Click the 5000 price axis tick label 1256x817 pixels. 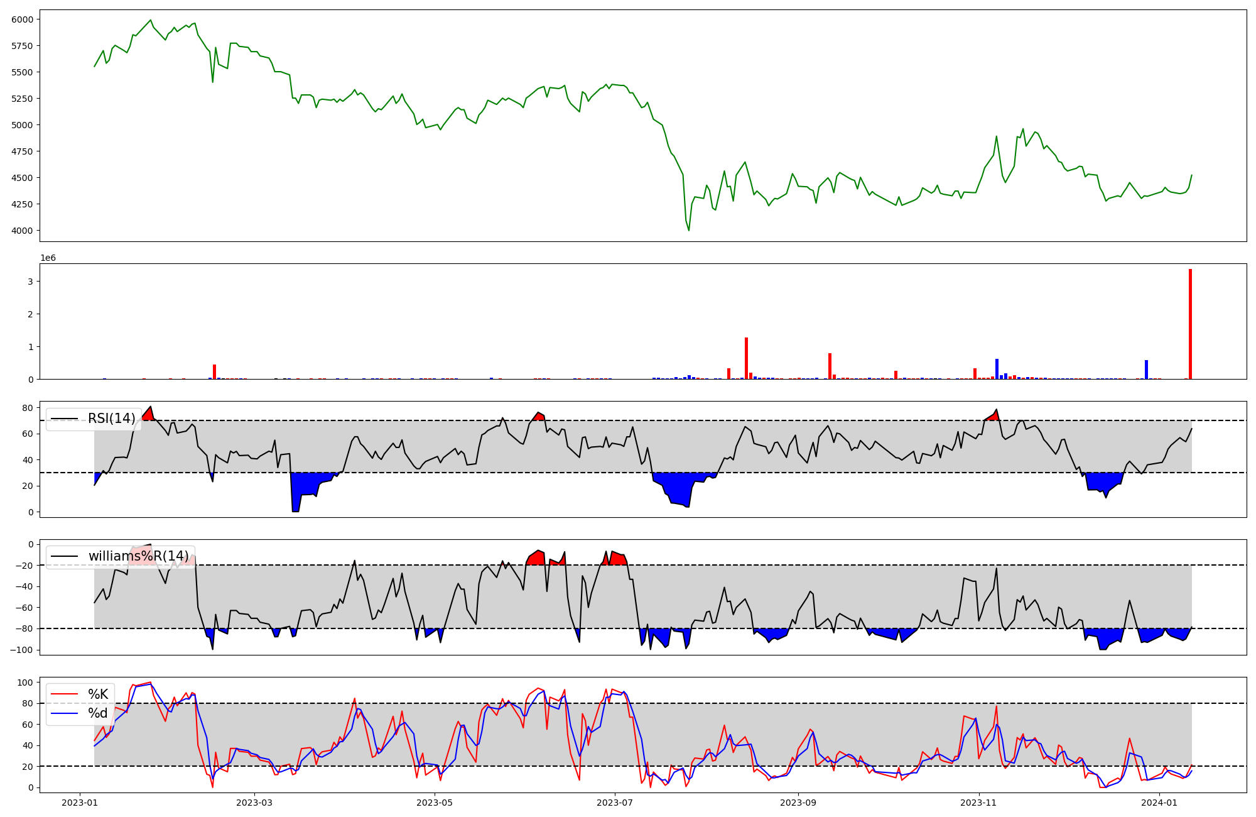click(x=23, y=125)
